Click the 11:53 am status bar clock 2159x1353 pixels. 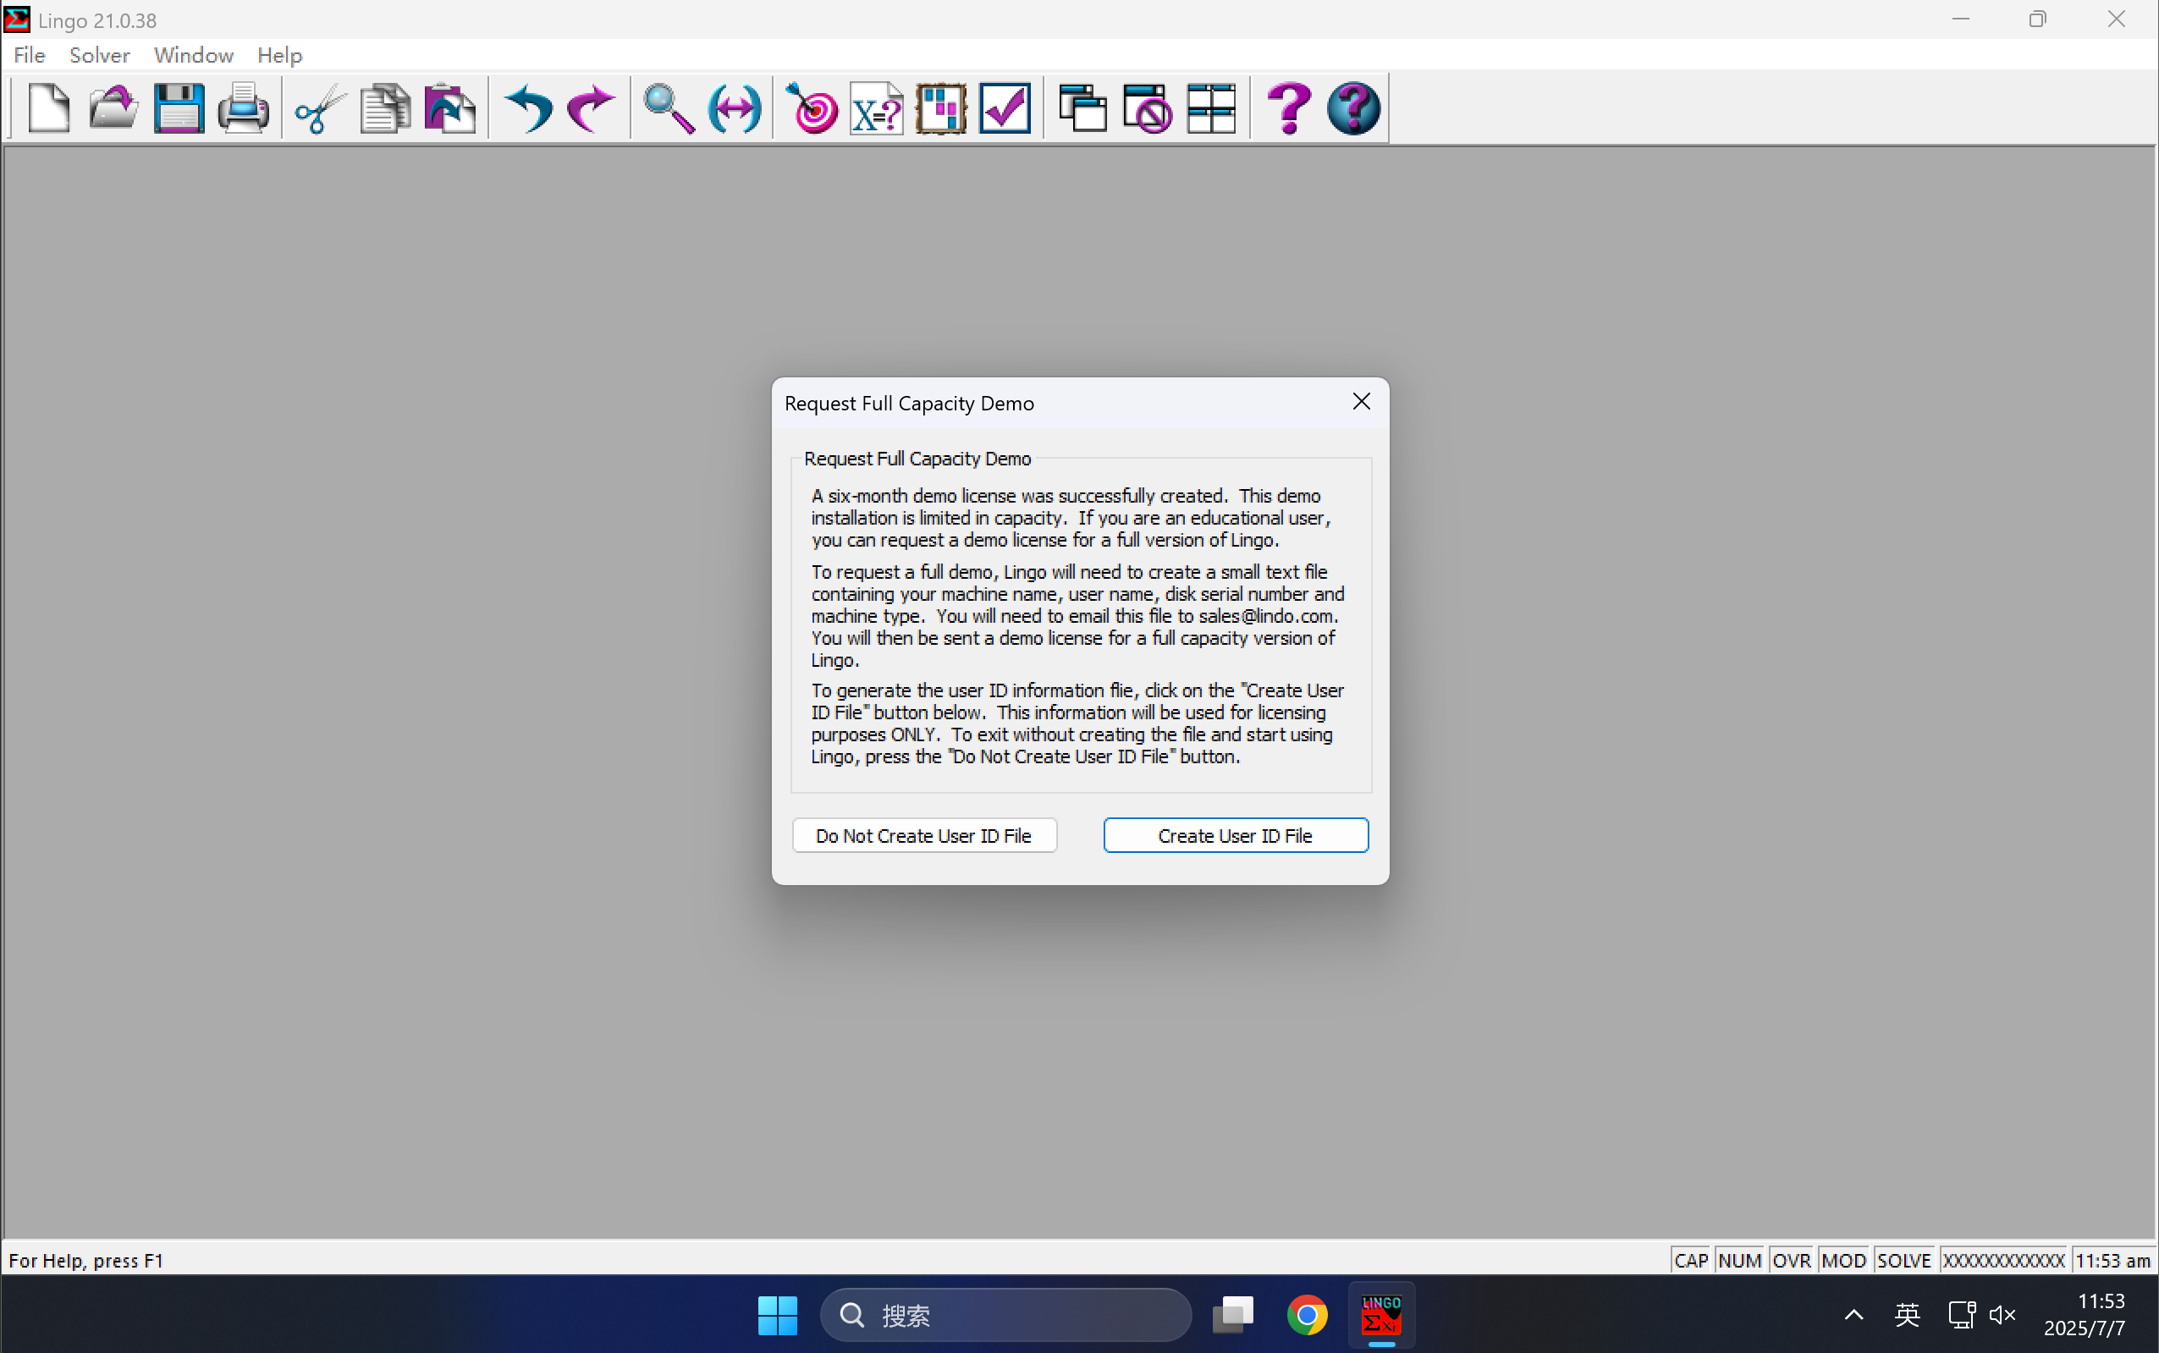point(2112,1260)
